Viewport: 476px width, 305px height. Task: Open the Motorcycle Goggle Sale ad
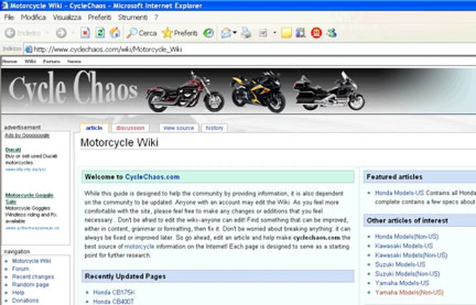pyautogui.click(x=30, y=198)
